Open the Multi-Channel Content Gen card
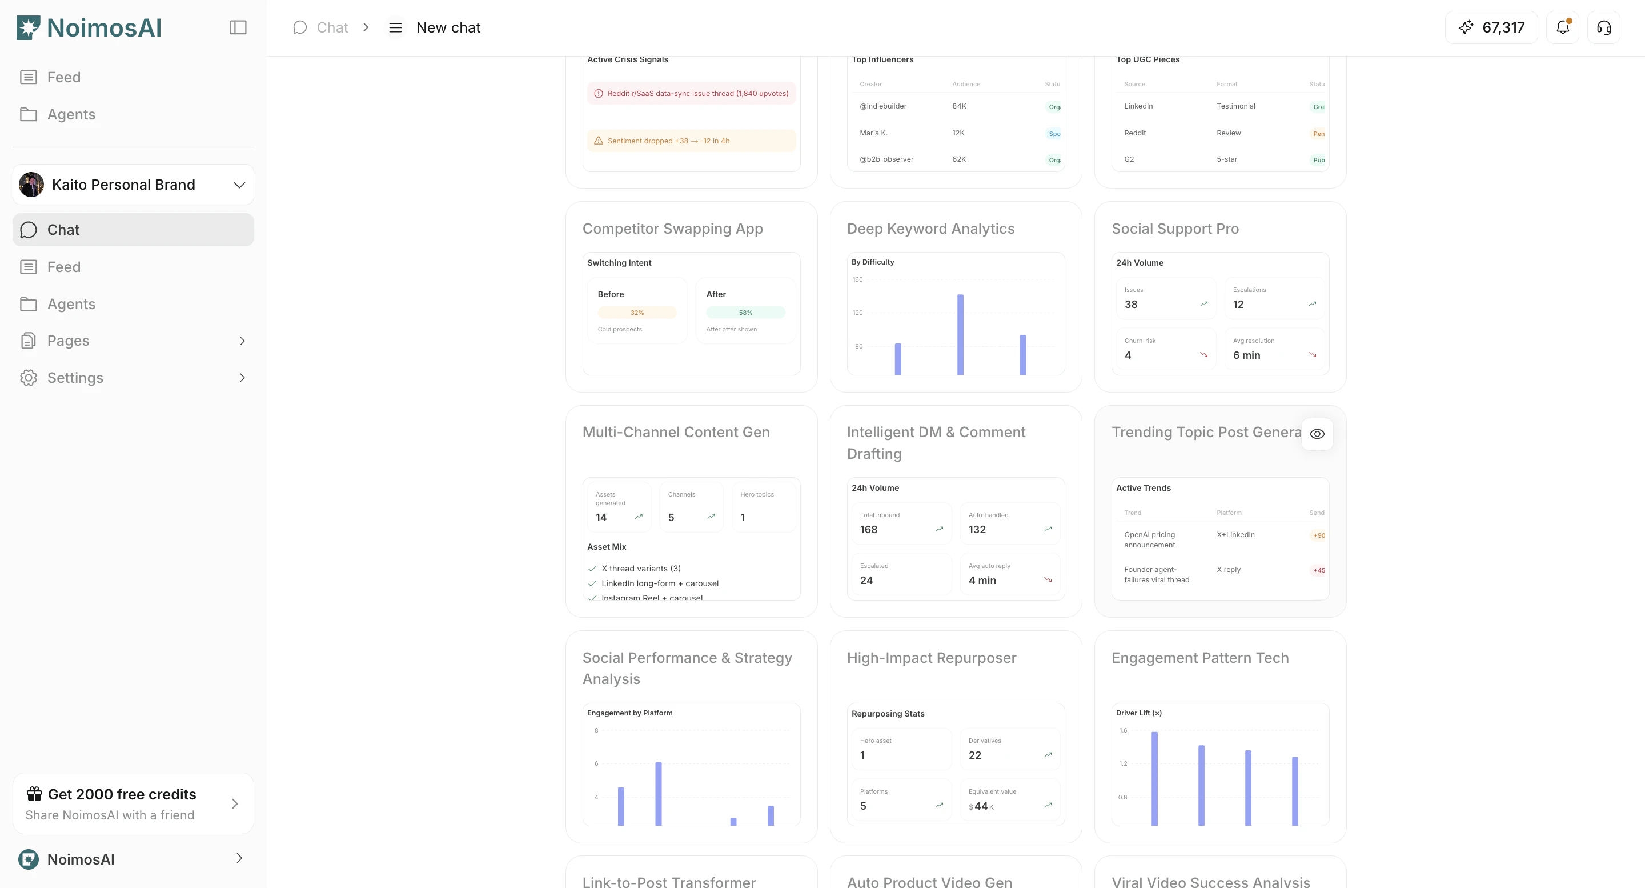Viewport: 1645px width, 888px height. click(691, 512)
